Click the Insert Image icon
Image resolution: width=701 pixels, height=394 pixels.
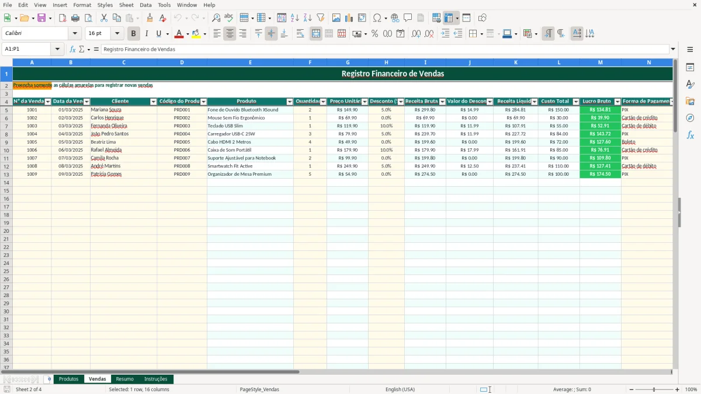point(336,18)
